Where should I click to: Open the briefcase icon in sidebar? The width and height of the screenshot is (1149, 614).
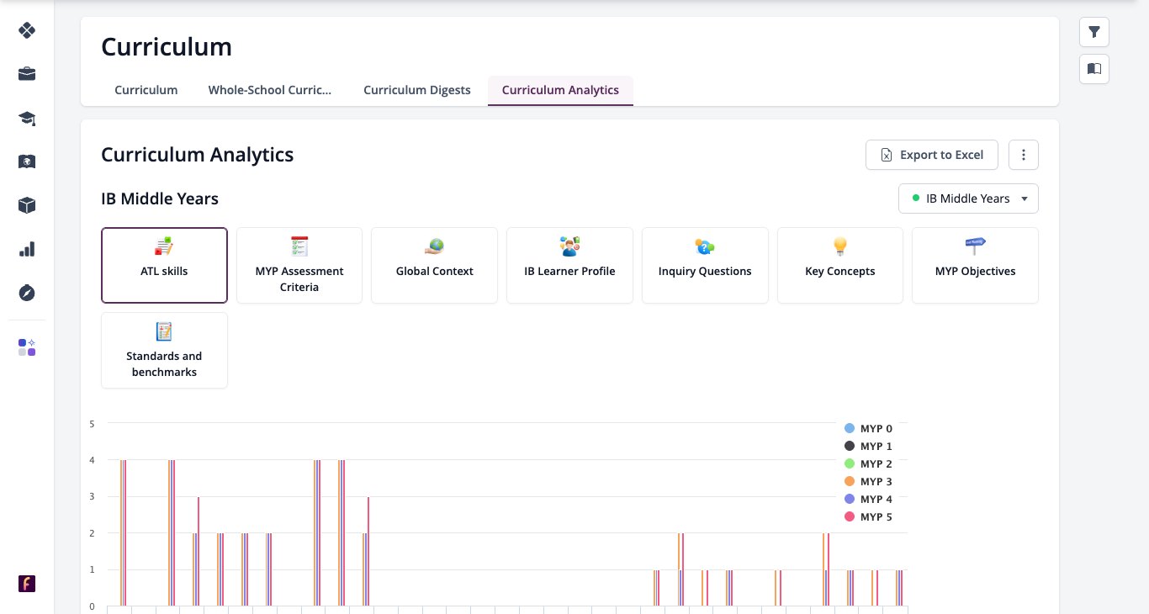click(x=27, y=74)
